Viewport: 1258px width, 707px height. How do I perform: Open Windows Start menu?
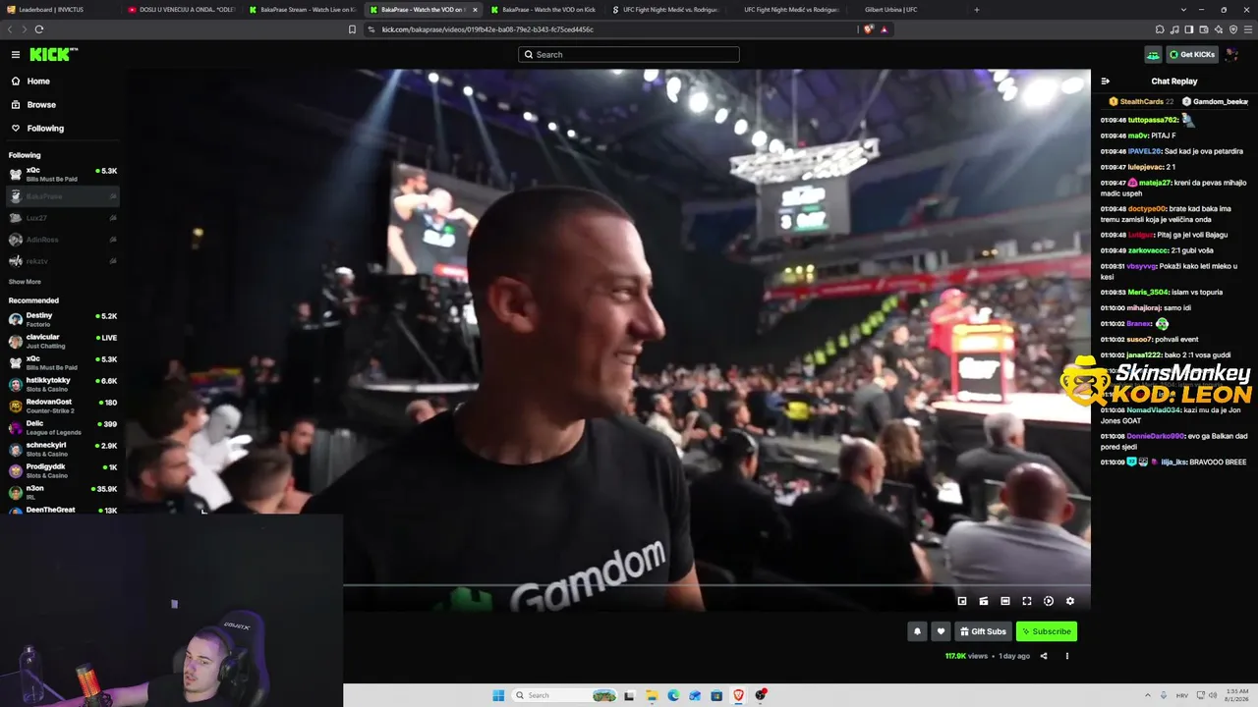(498, 695)
